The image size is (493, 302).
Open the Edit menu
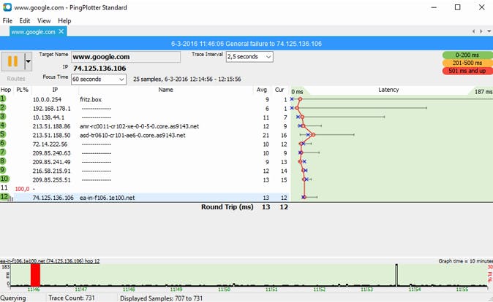coord(25,20)
